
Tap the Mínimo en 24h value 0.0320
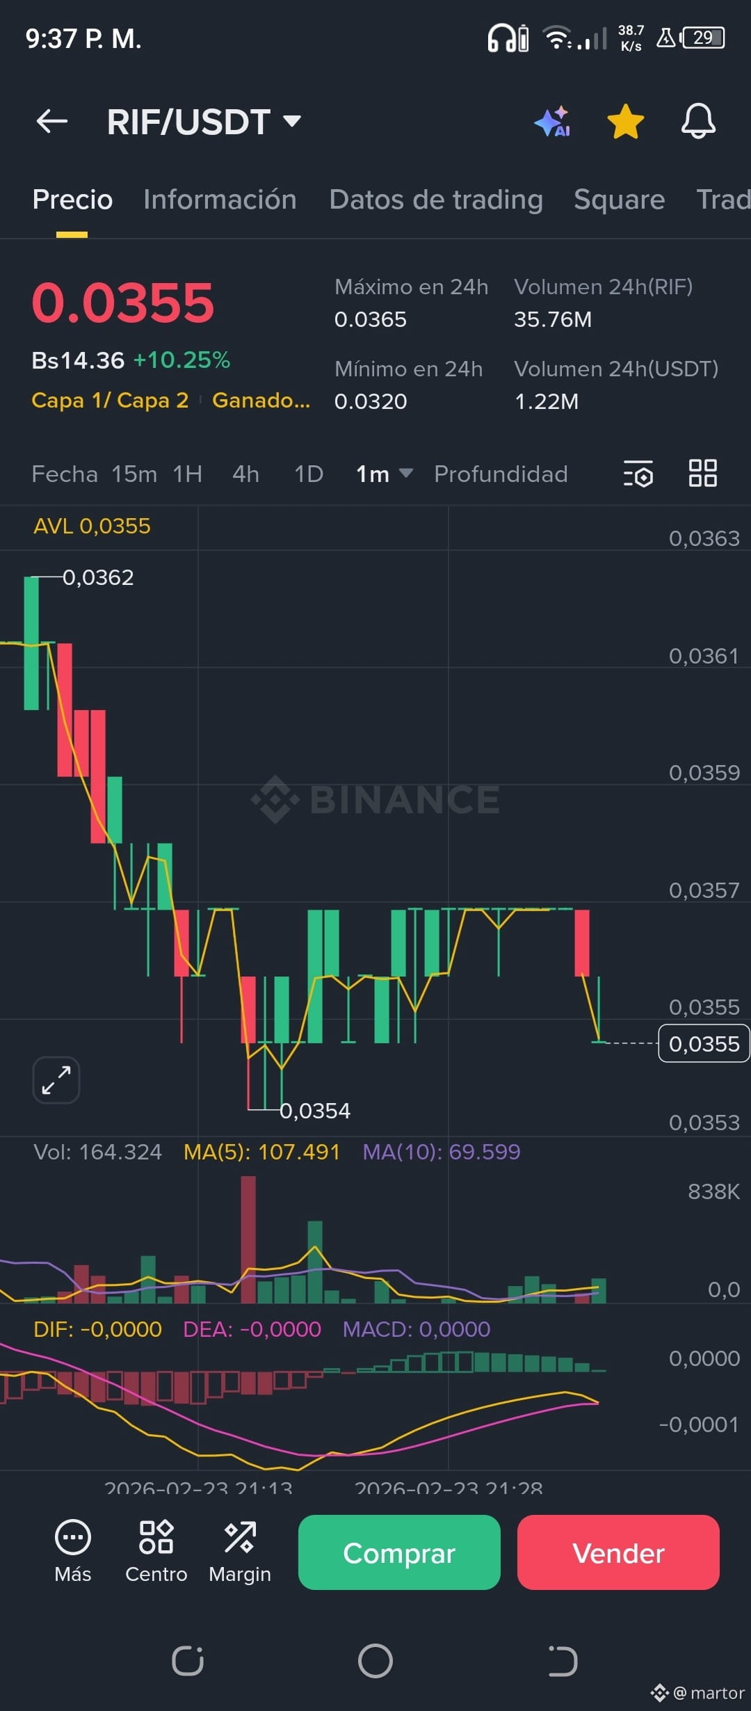371,401
